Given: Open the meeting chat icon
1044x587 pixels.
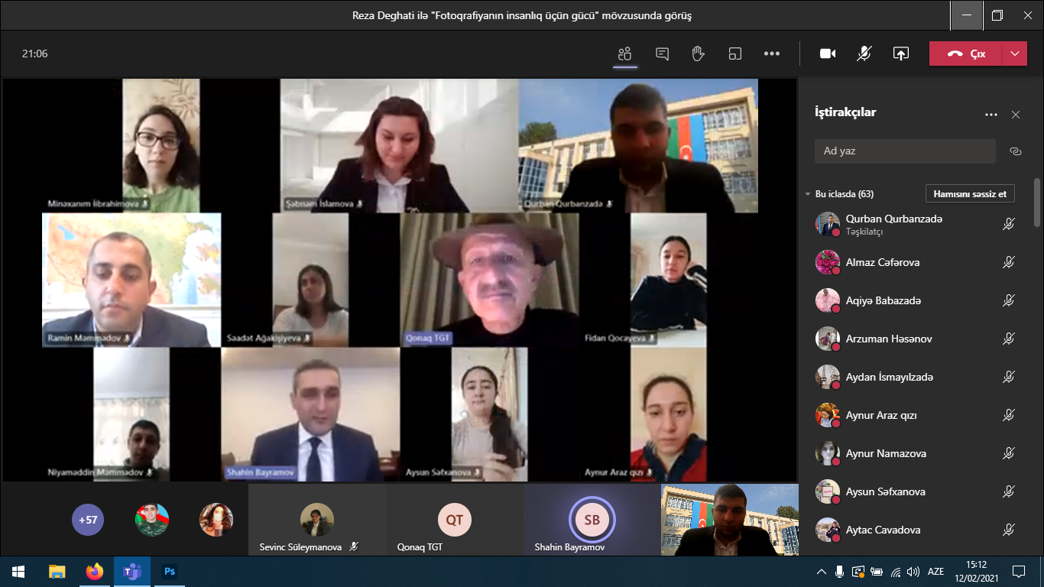Looking at the screenshot, I should pos(662,54).
